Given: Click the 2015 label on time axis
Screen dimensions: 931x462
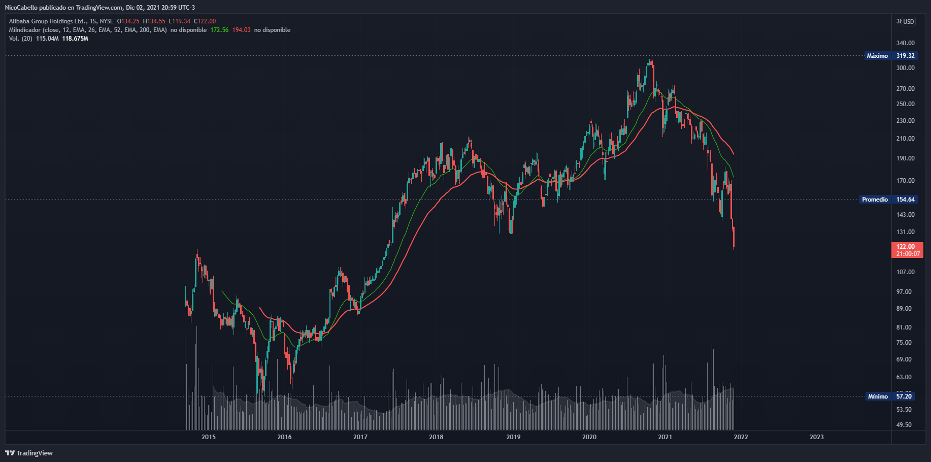Looking at the screenshot, I should pos(208,437).
